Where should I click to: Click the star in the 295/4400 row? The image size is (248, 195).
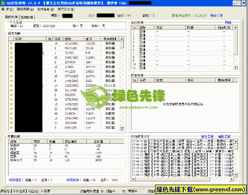coord(11,123)
